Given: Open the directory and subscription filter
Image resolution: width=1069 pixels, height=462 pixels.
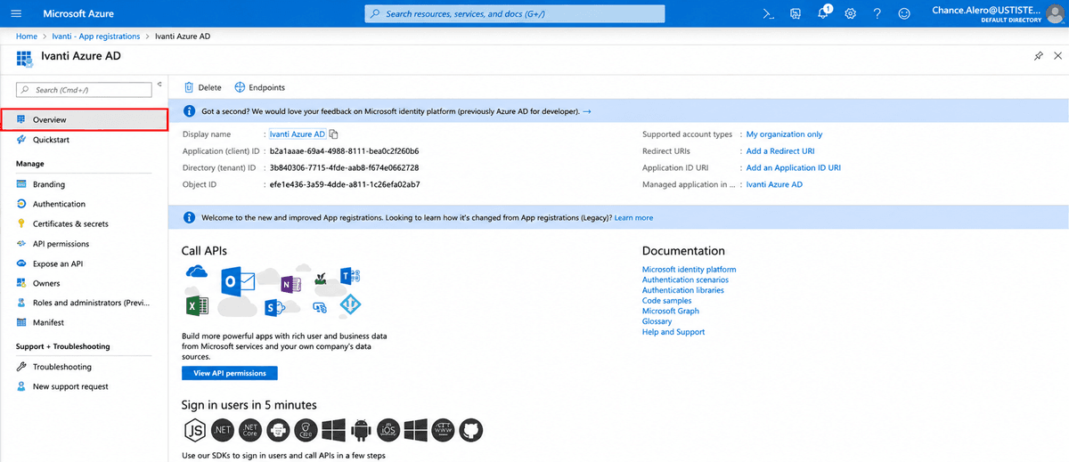Looking at the screenshot, I should pos(796,13).
